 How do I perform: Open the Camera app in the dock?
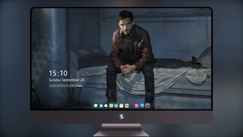coord(147,106)
